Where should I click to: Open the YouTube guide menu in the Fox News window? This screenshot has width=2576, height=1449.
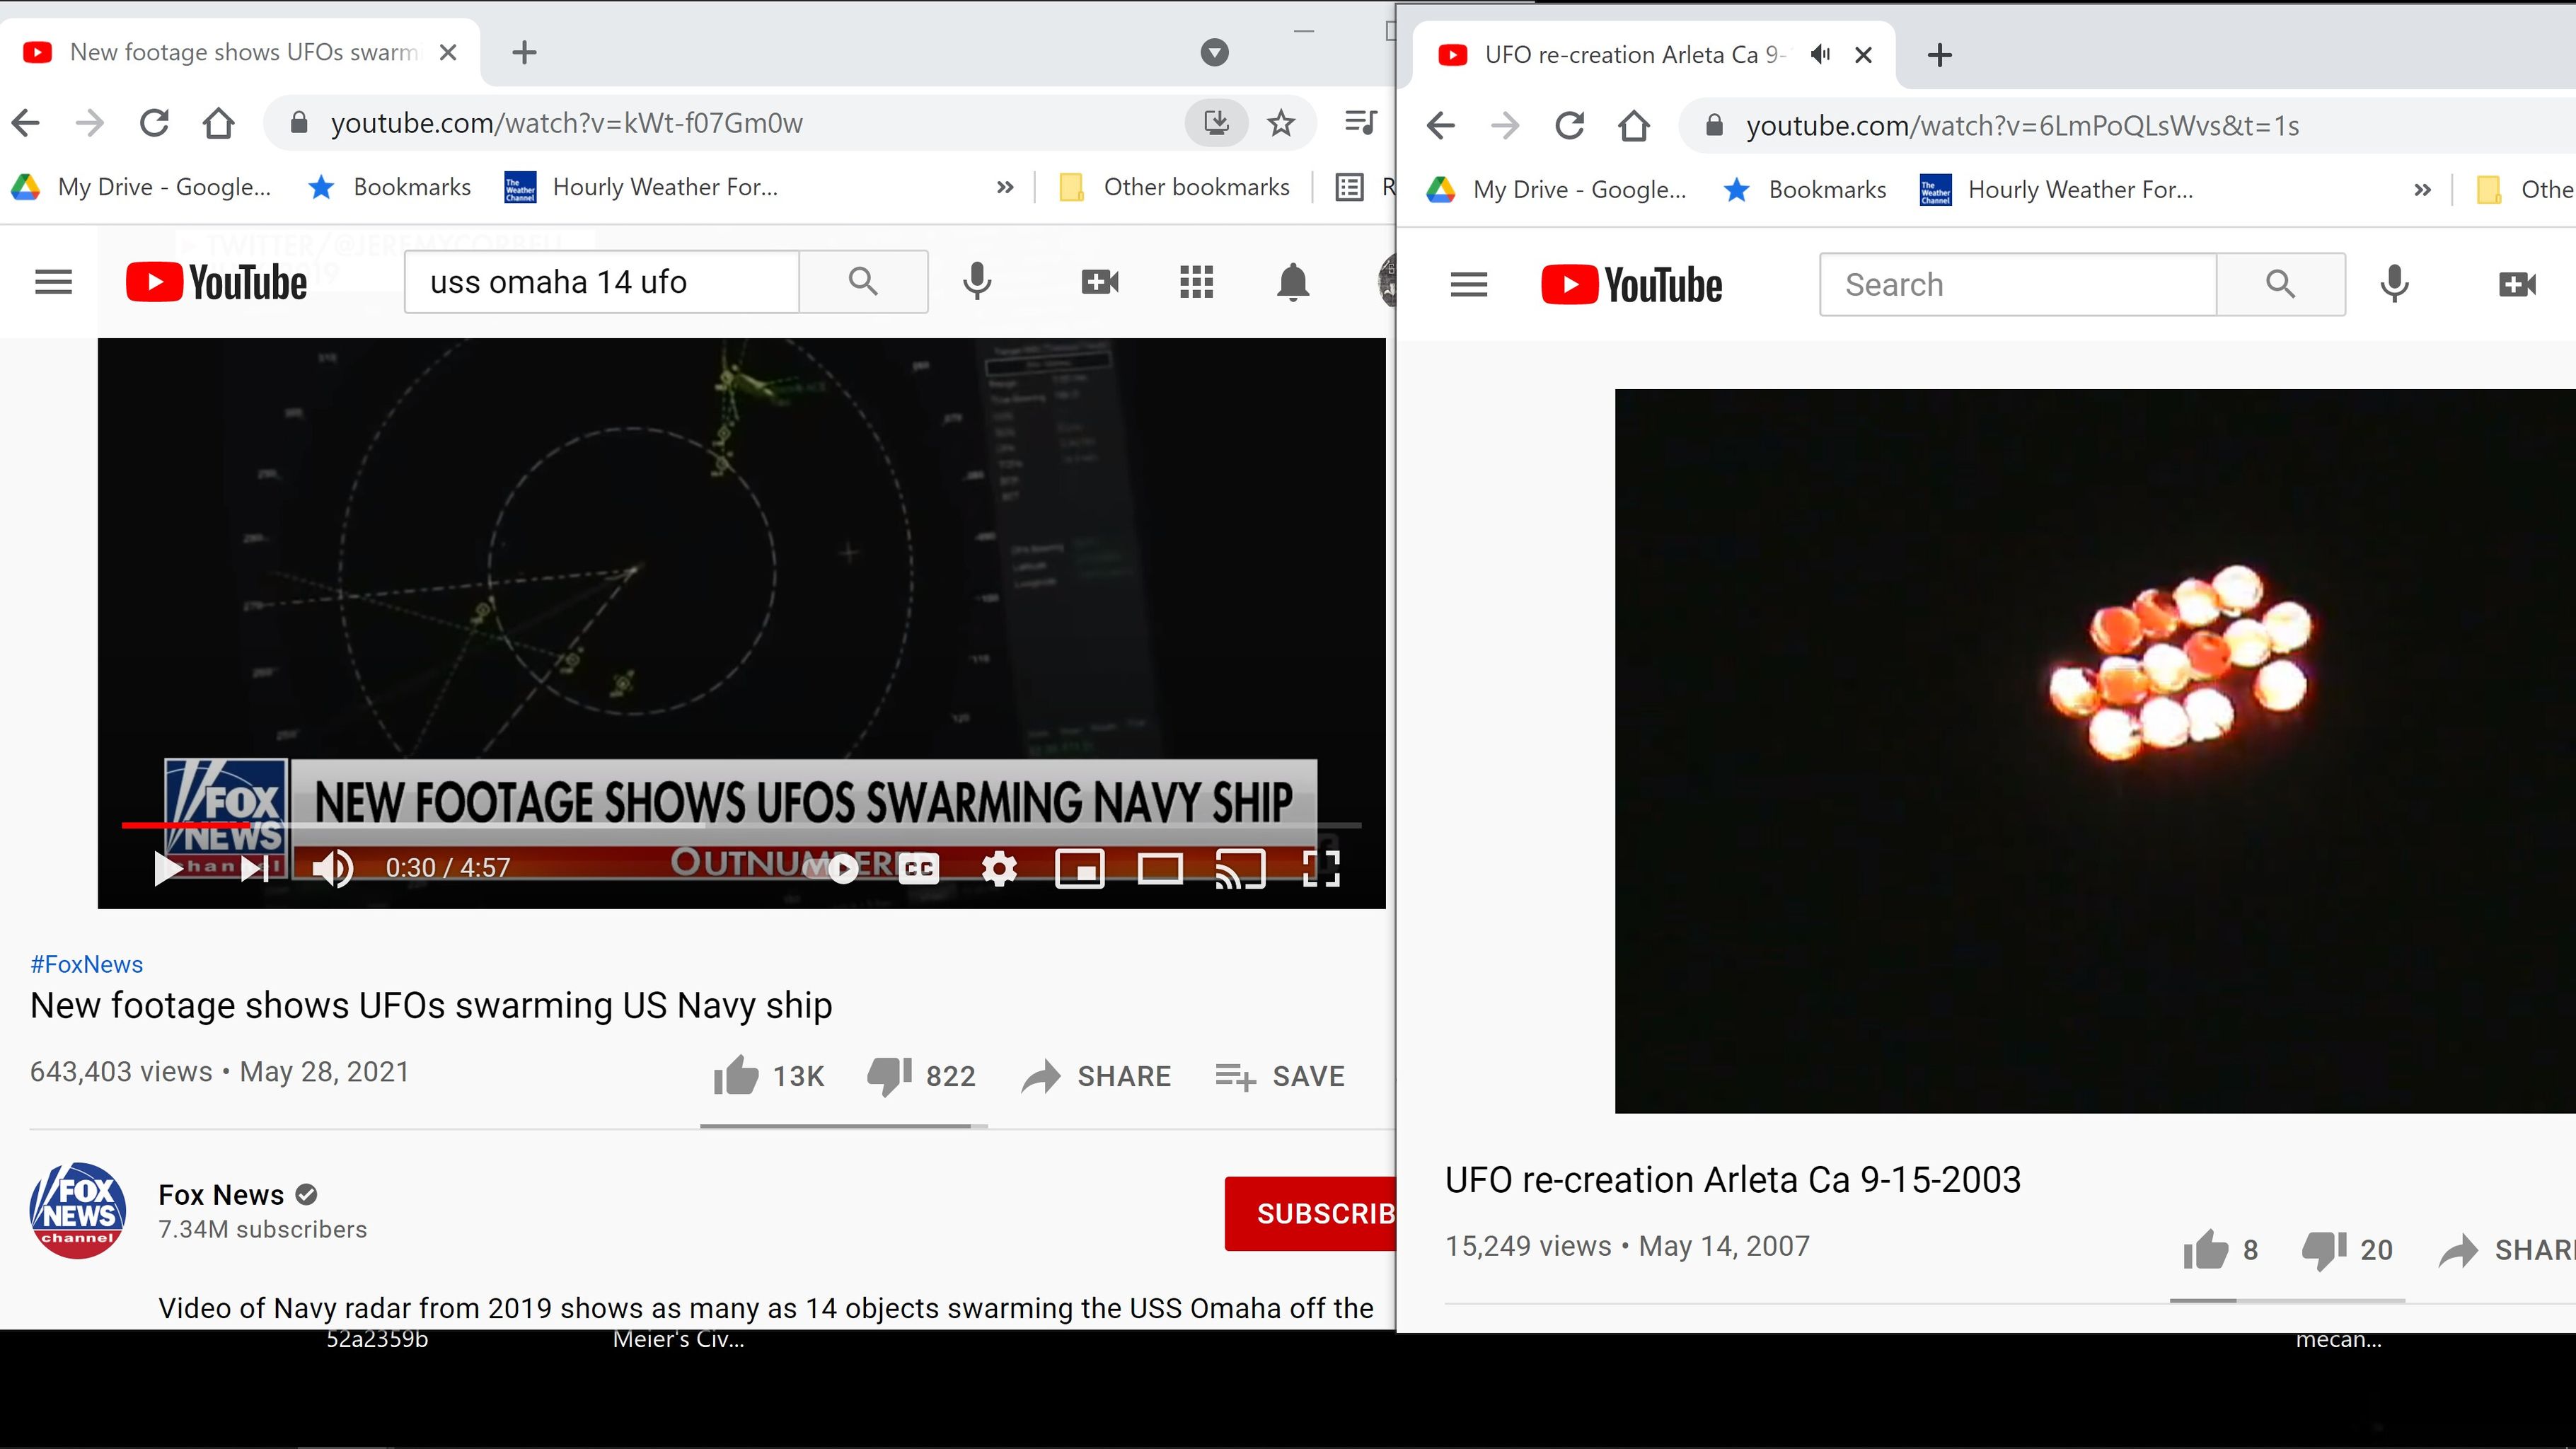coord(54,282)
